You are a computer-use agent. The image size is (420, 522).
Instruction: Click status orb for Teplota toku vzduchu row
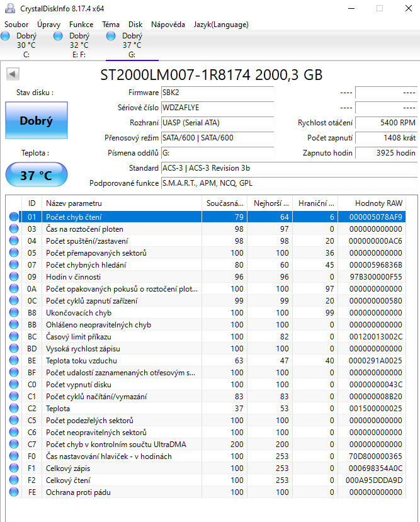pos(14,361)
